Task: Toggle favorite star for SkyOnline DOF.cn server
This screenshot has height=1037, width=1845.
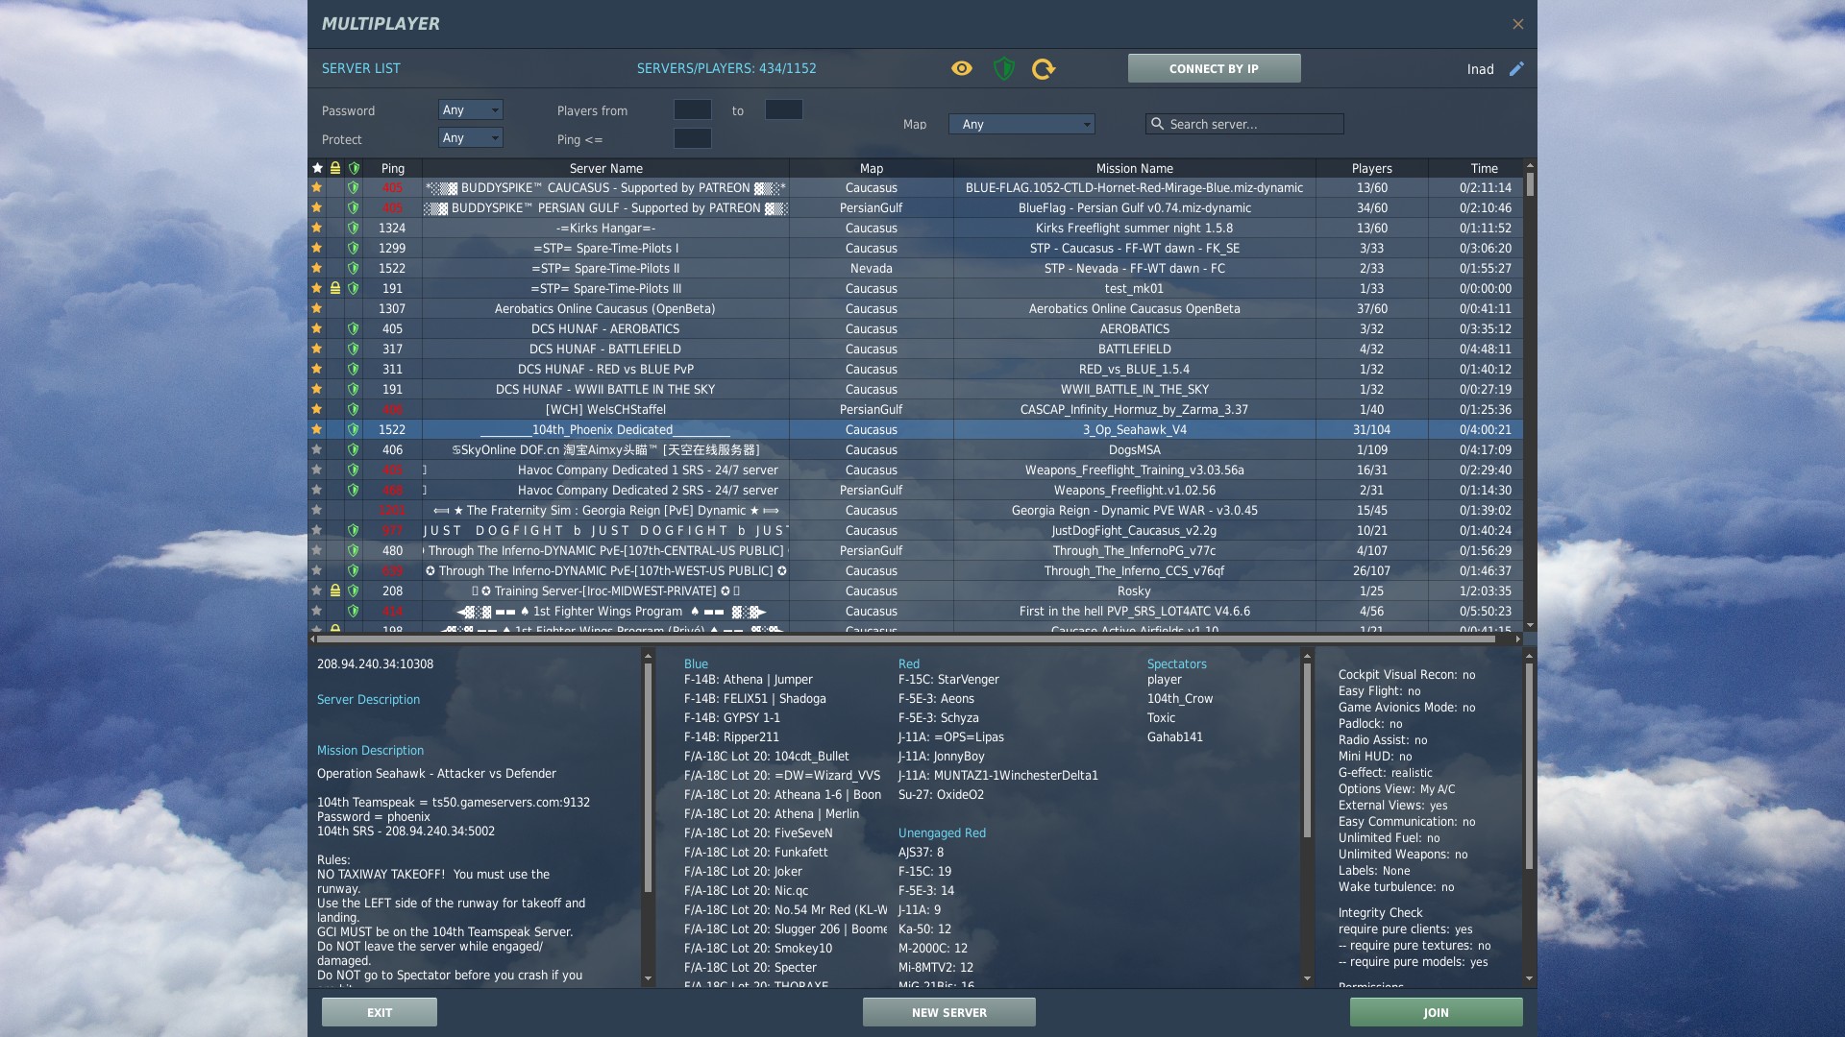Action: (x=316, y=449)
